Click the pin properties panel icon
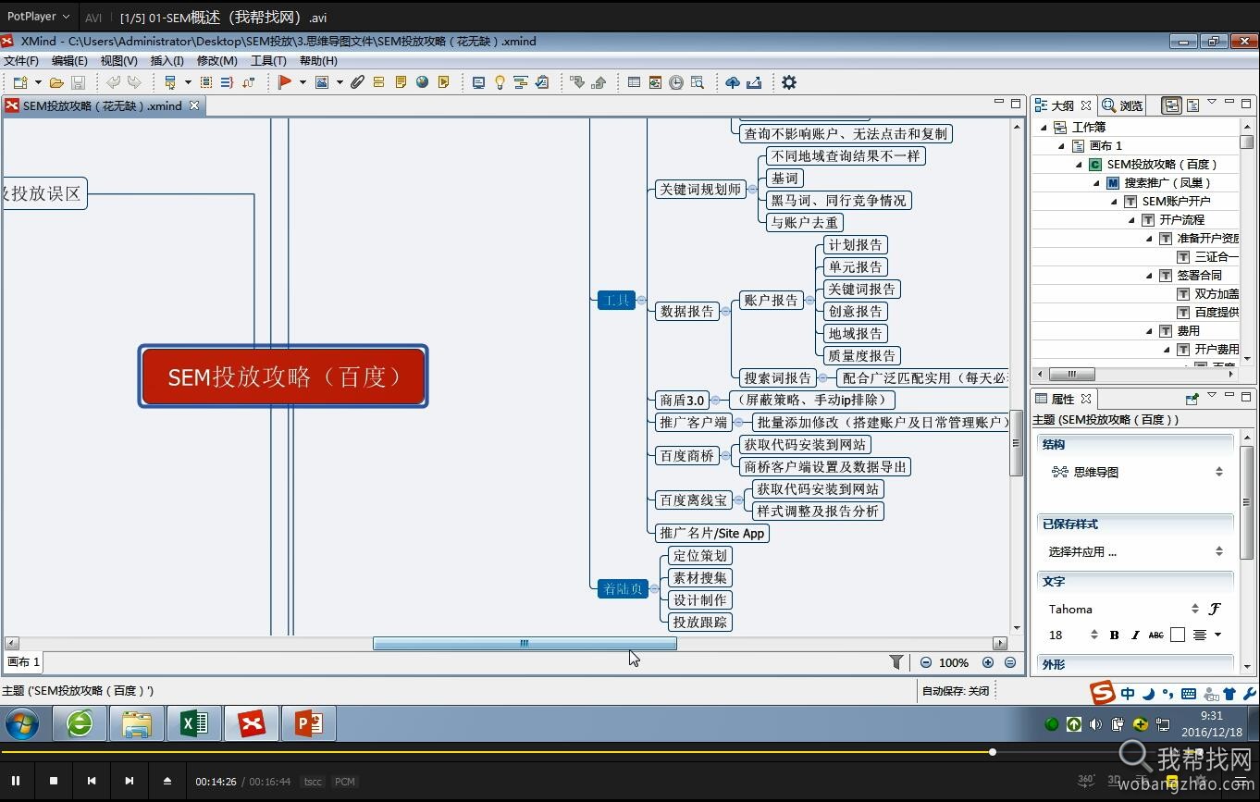Screen dimensions: 1260x802 [x=1192, y=399]
